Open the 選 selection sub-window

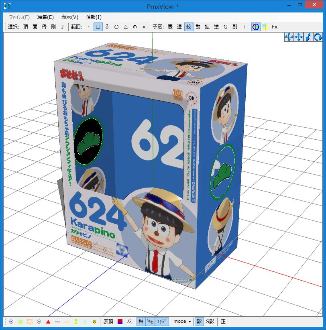pyautogui.click(x=179, y=27)
